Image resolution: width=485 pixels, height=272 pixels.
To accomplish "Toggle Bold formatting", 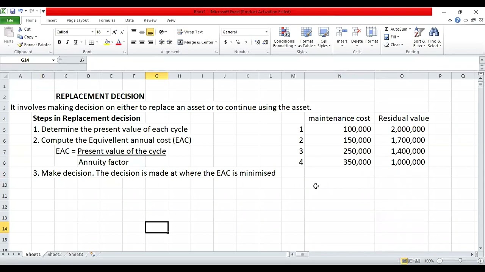I will [59, 42].
